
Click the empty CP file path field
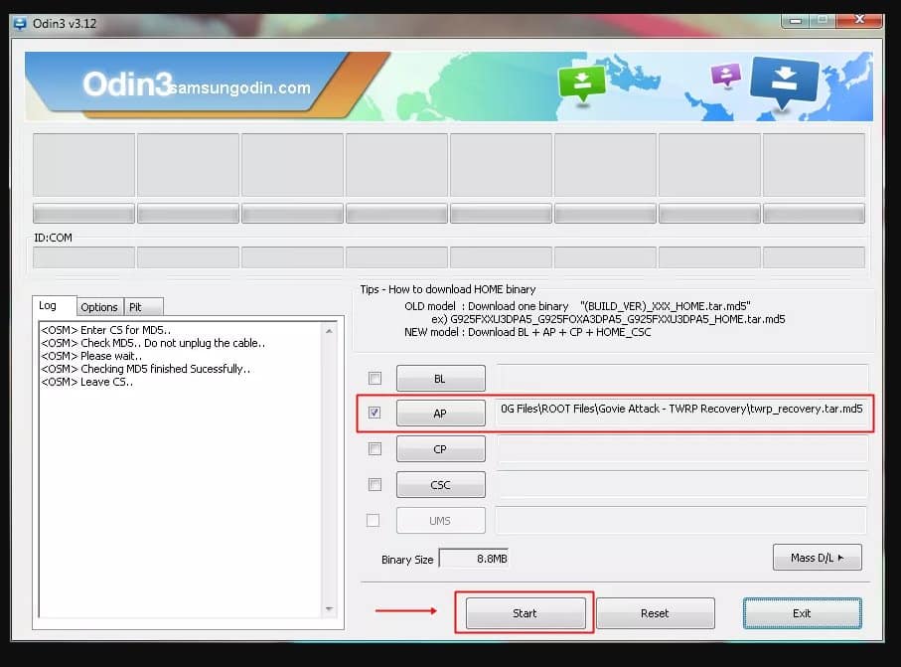tap(682, 448)
